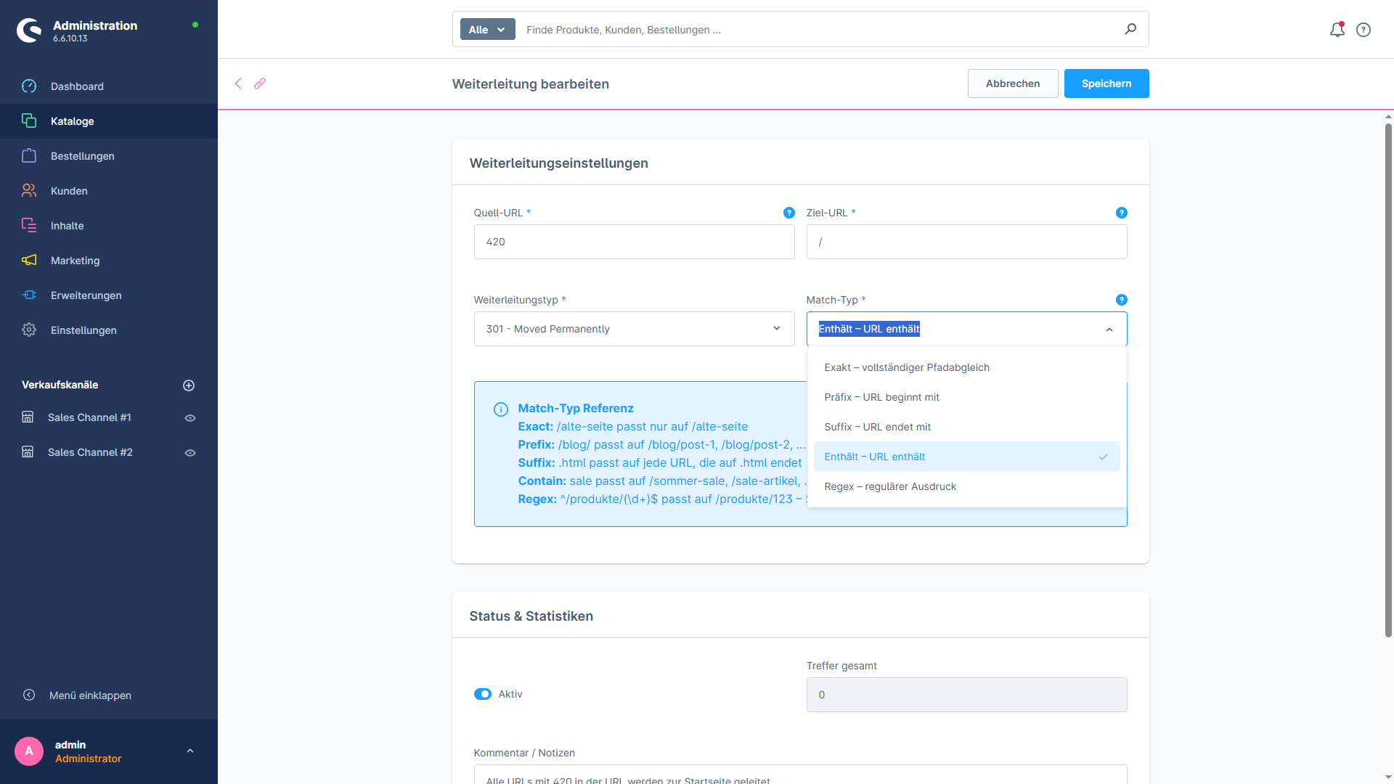Expand the admin user menu chevron

(190, 751)
